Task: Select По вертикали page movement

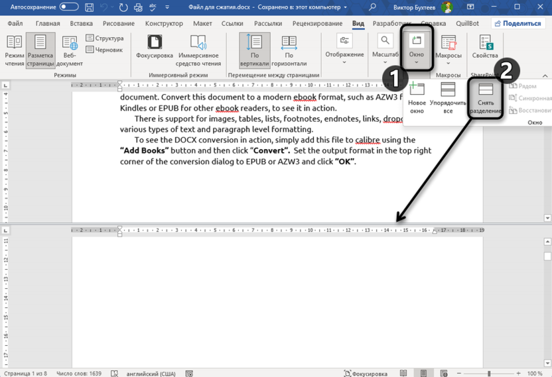Action: click(254, 49)
